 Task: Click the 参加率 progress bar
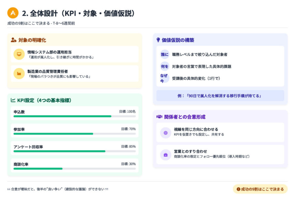[x=74, y=134]
